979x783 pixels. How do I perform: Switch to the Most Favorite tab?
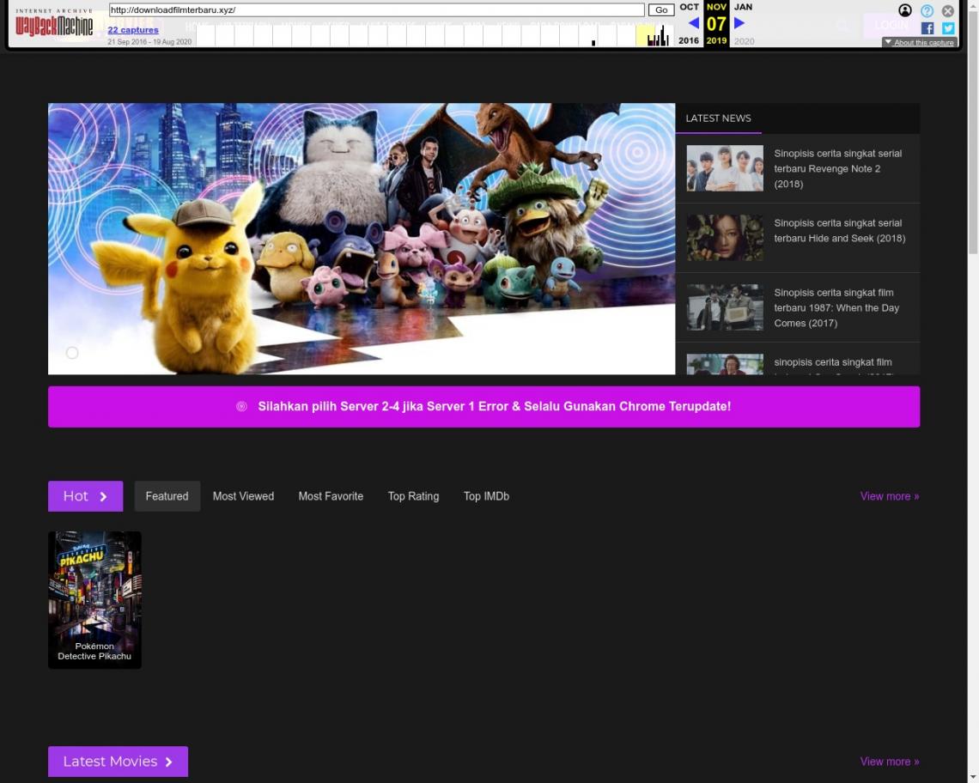coord(331,496)
